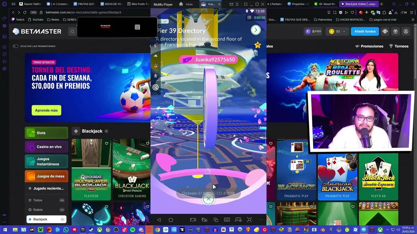Open MuMu Player mail icon
Screen dimensions: 417x234
click(x=231, y=4)
